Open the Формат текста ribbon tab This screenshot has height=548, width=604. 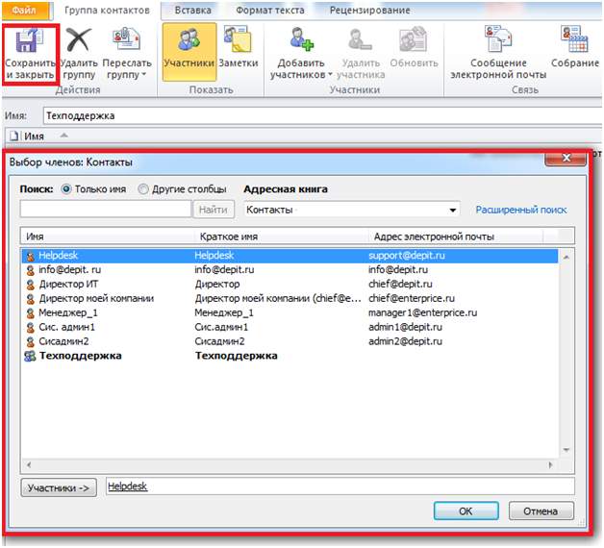tap(270, 11)
